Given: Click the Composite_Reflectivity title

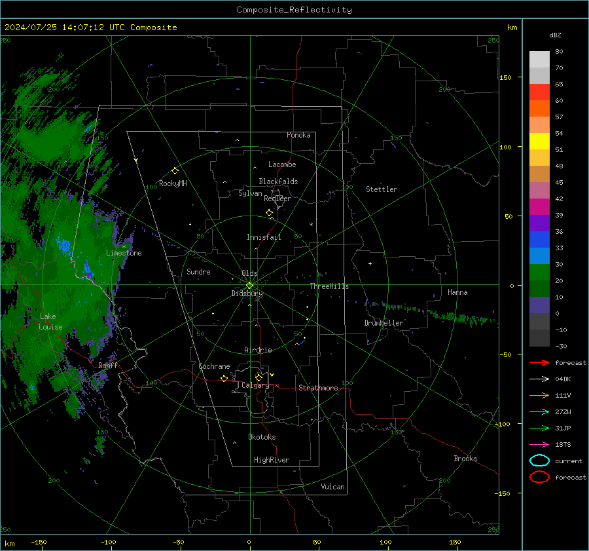Looking at the screenshot, I should [x=294, y=10].
